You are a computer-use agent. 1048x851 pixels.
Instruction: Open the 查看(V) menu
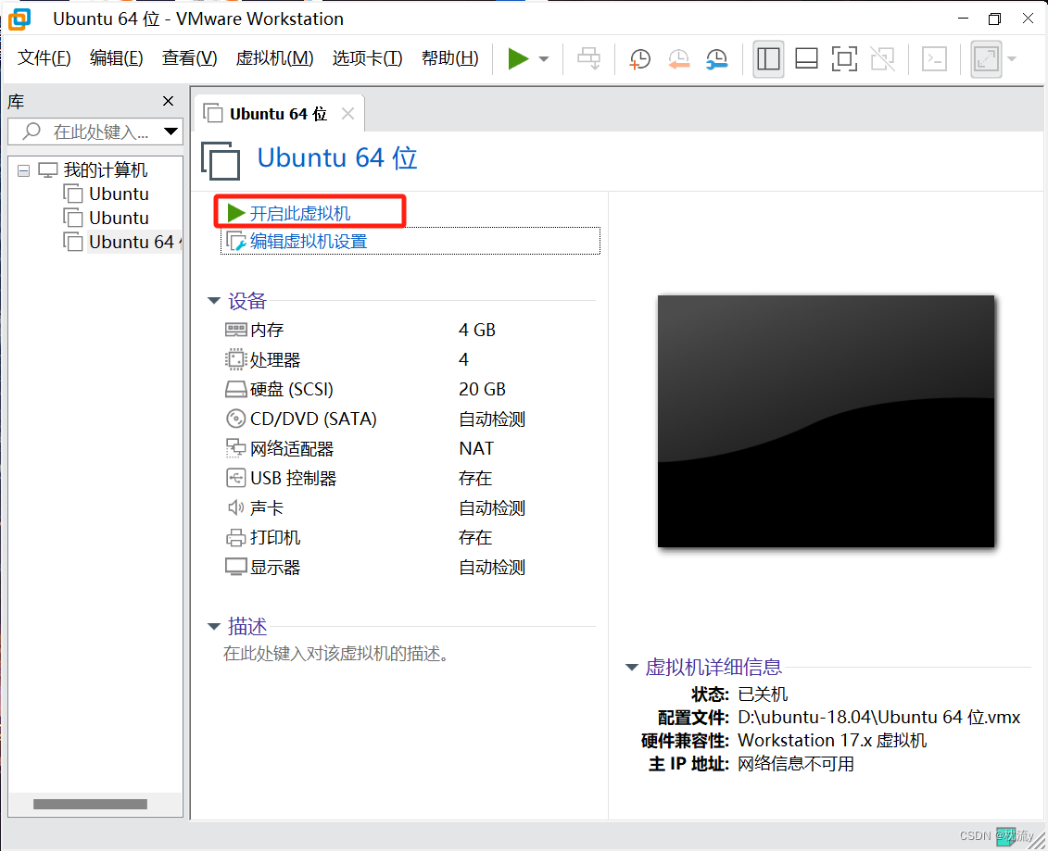(189, 58)
